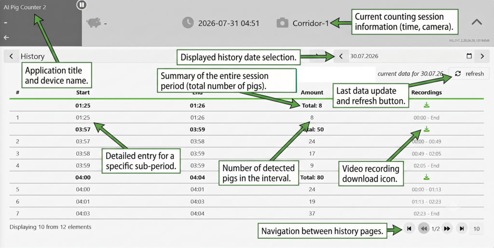
Task: Click Total: 8 summary cell
Action: [x=312, y=105]
